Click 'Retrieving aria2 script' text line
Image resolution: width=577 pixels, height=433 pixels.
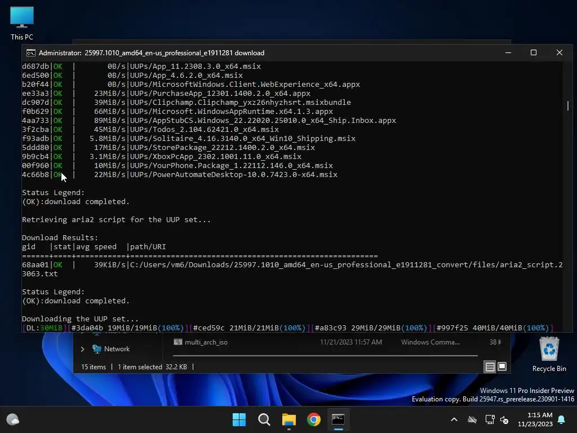(x=116, y=219)
